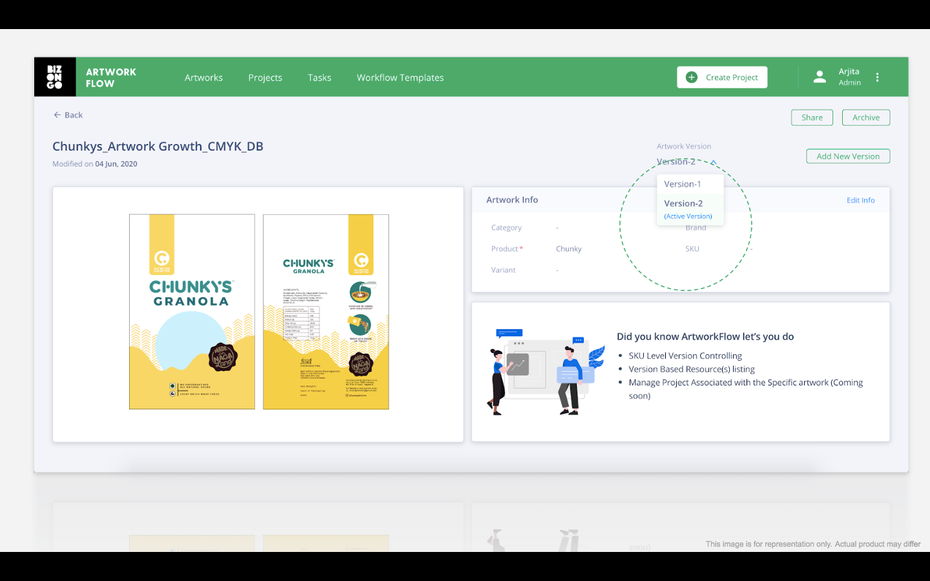Click the Back arrow icon
This screenshot has height=581, width=930.
coord(57,115)
